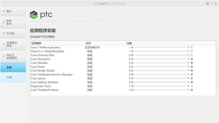Image resolution: width=219 pixels, height=123 pixels.
Task: Cancel installation of Creo Simulate
Action: coord(192,63)
